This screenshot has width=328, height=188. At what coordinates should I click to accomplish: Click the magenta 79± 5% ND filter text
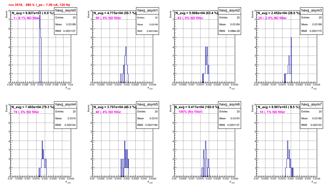click(x=26, y=112)
